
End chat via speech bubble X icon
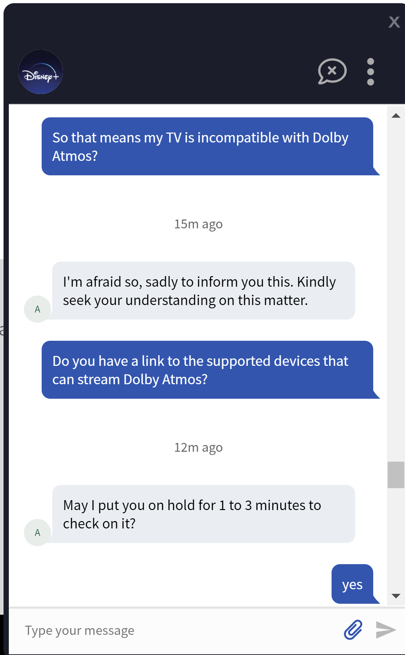tap(332, 71)
